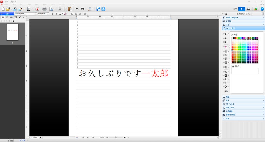The width and height of the screenshot is (265, 142).
Task: Click the 解除 button in font palette
Action: (226, 91)
